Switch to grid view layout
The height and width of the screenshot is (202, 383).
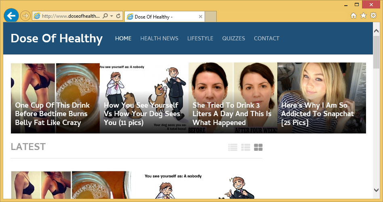[258, 147]
